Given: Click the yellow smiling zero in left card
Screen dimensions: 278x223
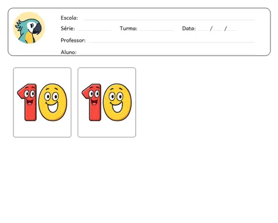Looking at the screenshot, I should (x=53, y=102).
